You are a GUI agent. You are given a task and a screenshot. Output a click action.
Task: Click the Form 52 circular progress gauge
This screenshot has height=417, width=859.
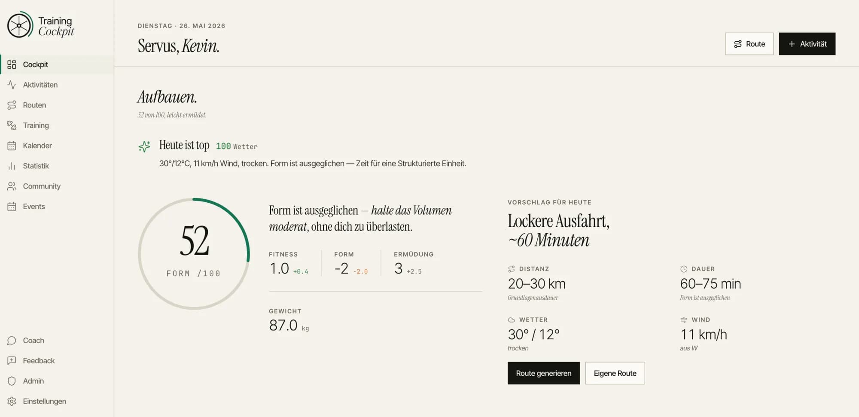[194, 254]
